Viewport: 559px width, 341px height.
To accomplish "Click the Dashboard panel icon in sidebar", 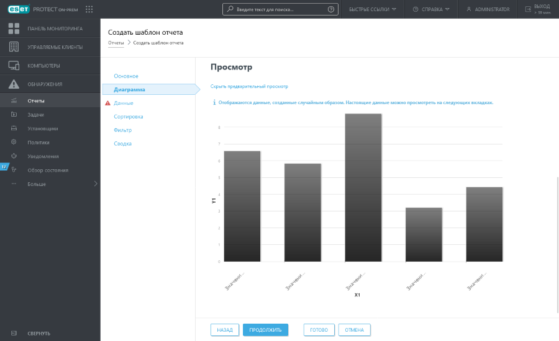I will (x=14, y=29).
